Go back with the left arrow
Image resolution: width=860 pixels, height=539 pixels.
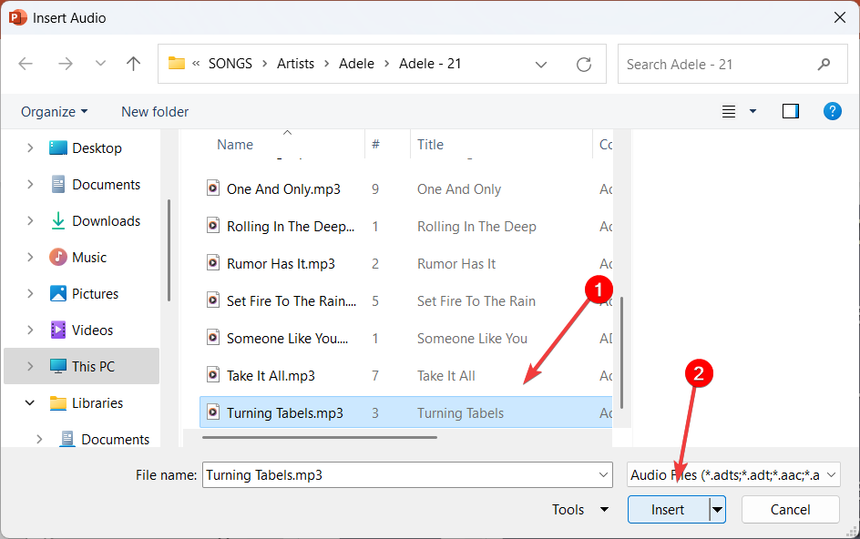point(26,64)
